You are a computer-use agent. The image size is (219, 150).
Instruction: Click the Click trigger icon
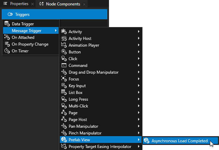(x=64, y=58)
